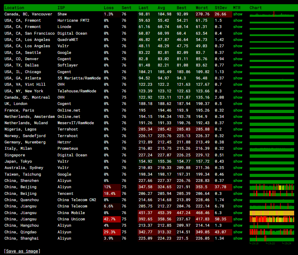Click the ISP column header
Viewport: 298px width, 255px height.
[x=61, y=8]
